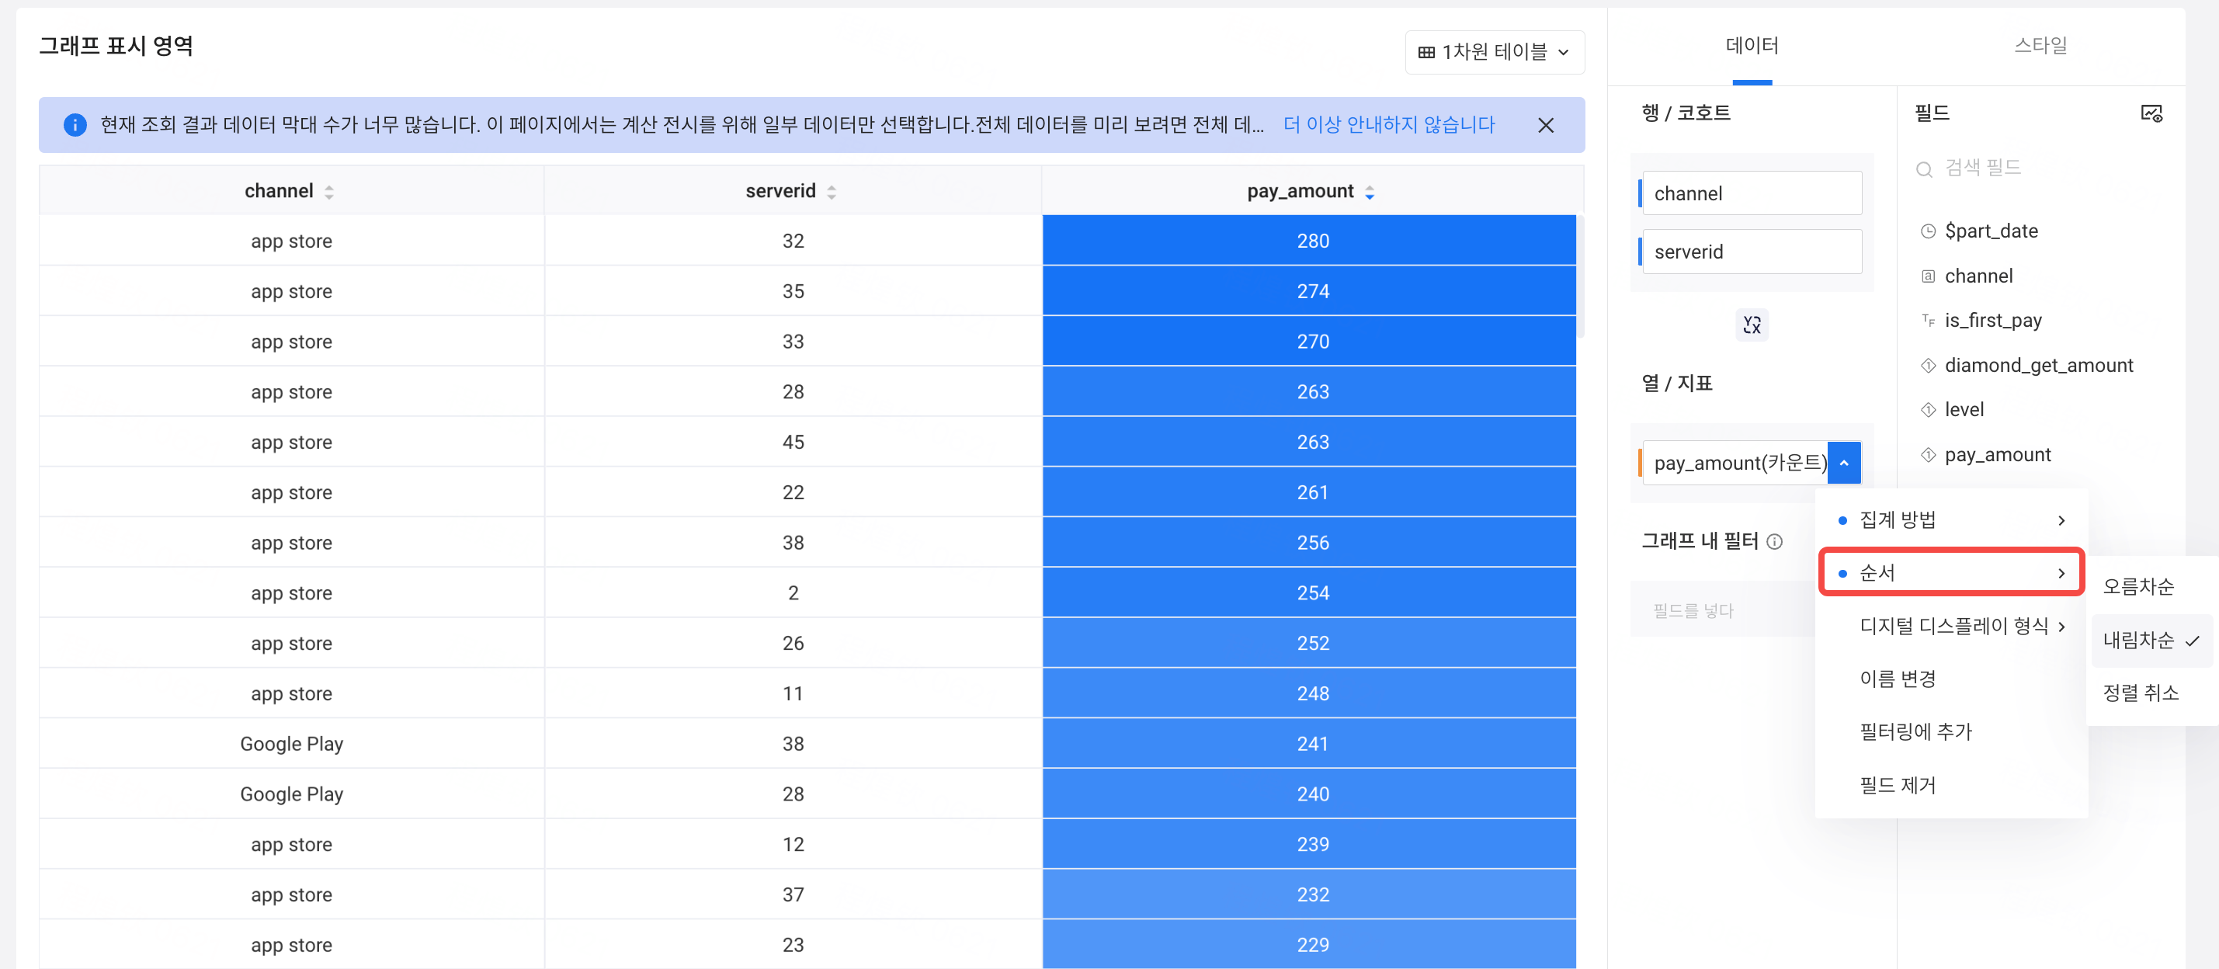Toggle sort on pay_amount column header arrows
The image size is (2219, 969).
coord(1370,192)
